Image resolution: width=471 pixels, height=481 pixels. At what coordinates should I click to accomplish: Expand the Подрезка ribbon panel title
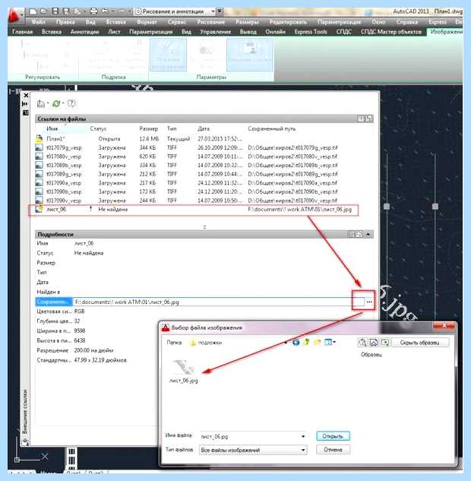click(113, 77)
